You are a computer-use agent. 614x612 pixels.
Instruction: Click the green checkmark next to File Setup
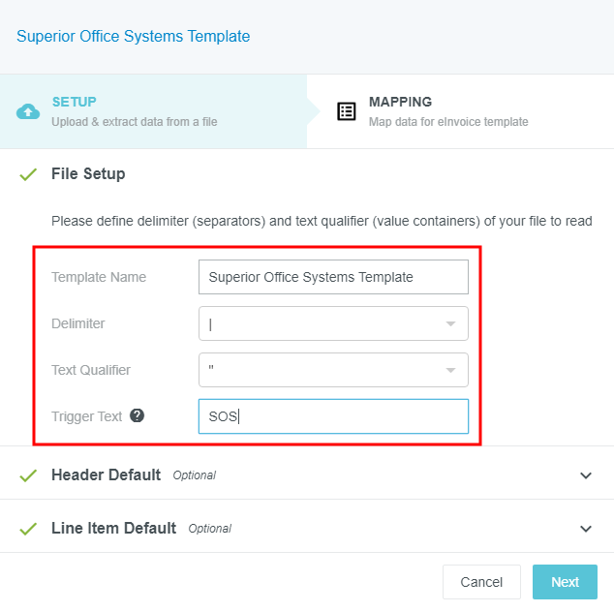pos(28,174)
